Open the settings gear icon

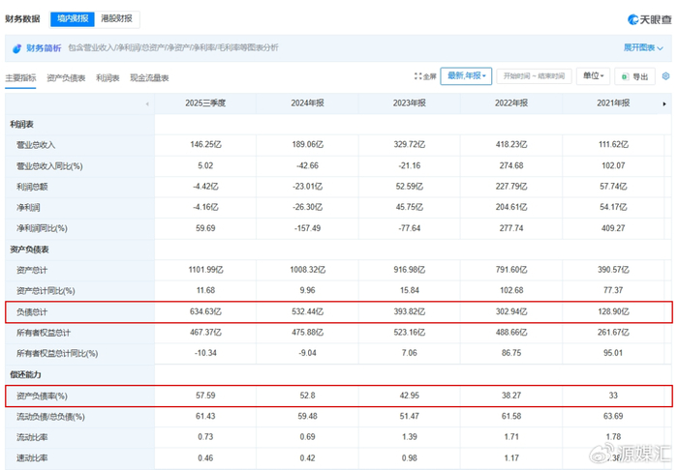(665, 76)
